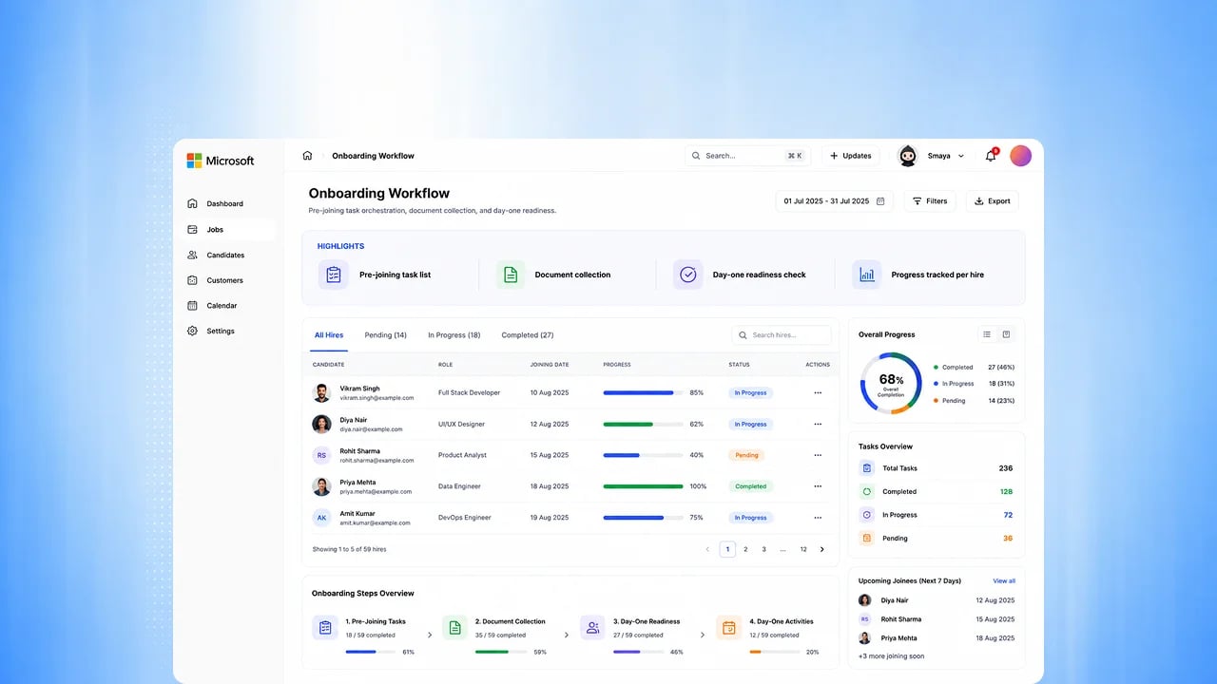
Task: Click the Pre-joining task list icon
Action: (x=333, y=275)
